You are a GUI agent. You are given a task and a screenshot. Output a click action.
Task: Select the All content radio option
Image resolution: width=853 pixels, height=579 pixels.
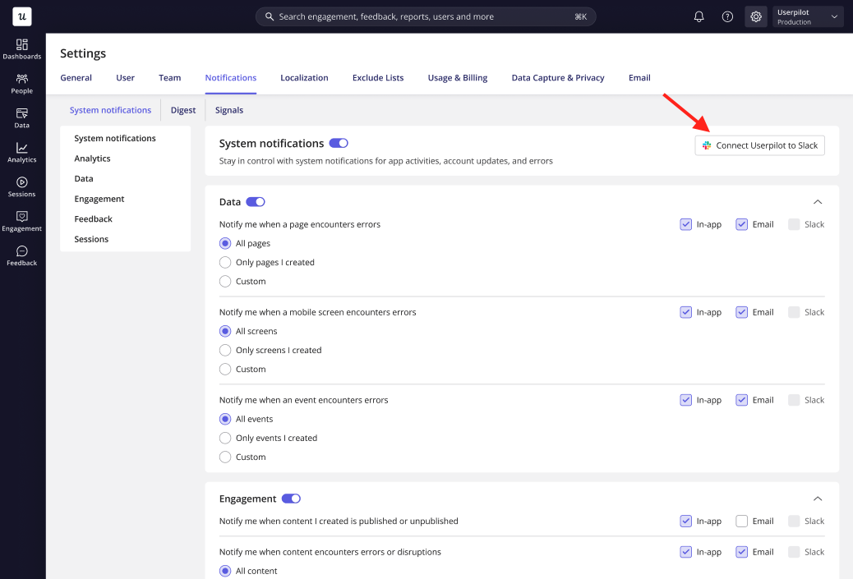[224, 571]
